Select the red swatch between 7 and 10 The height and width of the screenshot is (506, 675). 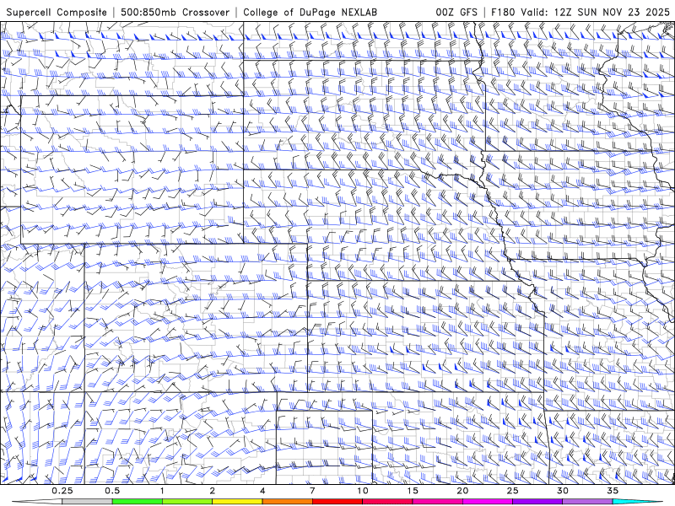coord(337,502)
